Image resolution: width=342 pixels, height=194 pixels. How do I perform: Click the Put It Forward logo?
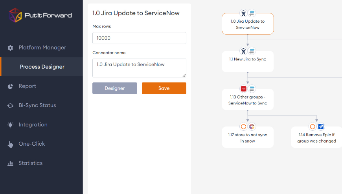(40, 15)
